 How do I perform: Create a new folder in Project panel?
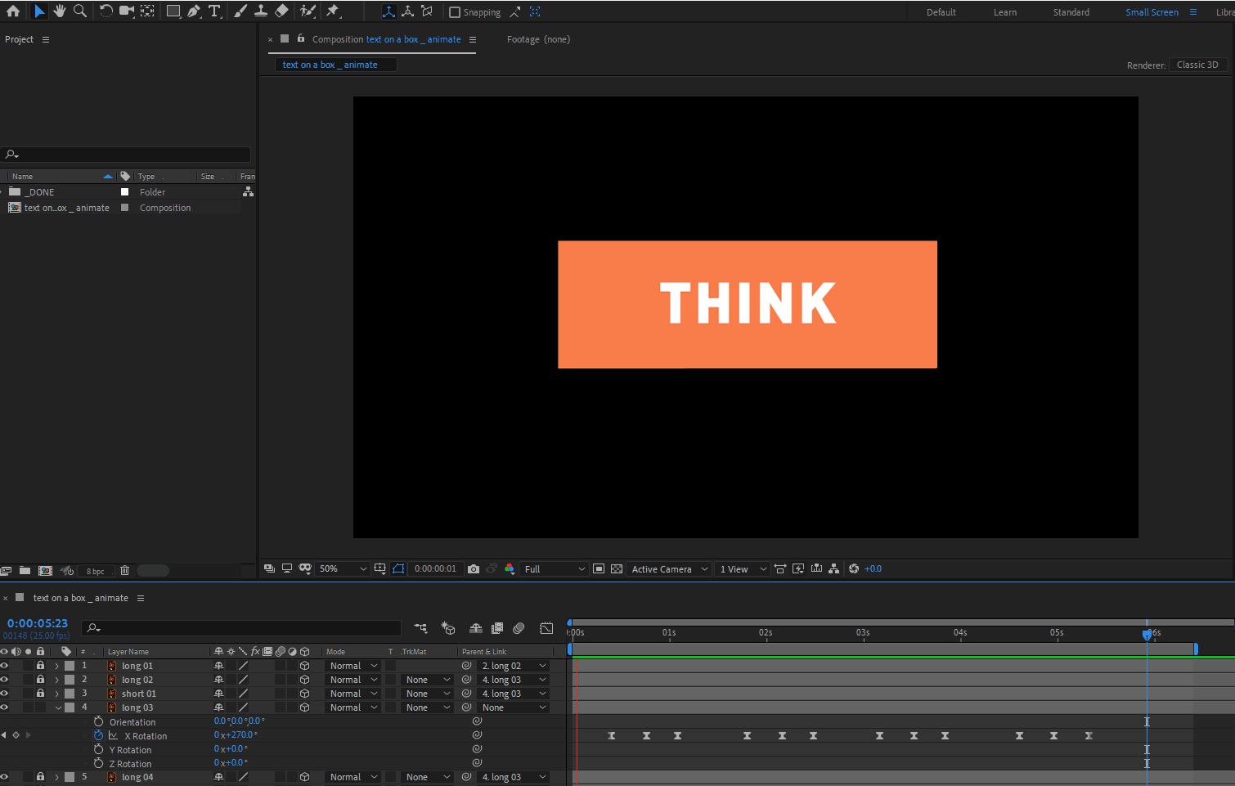pos(25,571)
